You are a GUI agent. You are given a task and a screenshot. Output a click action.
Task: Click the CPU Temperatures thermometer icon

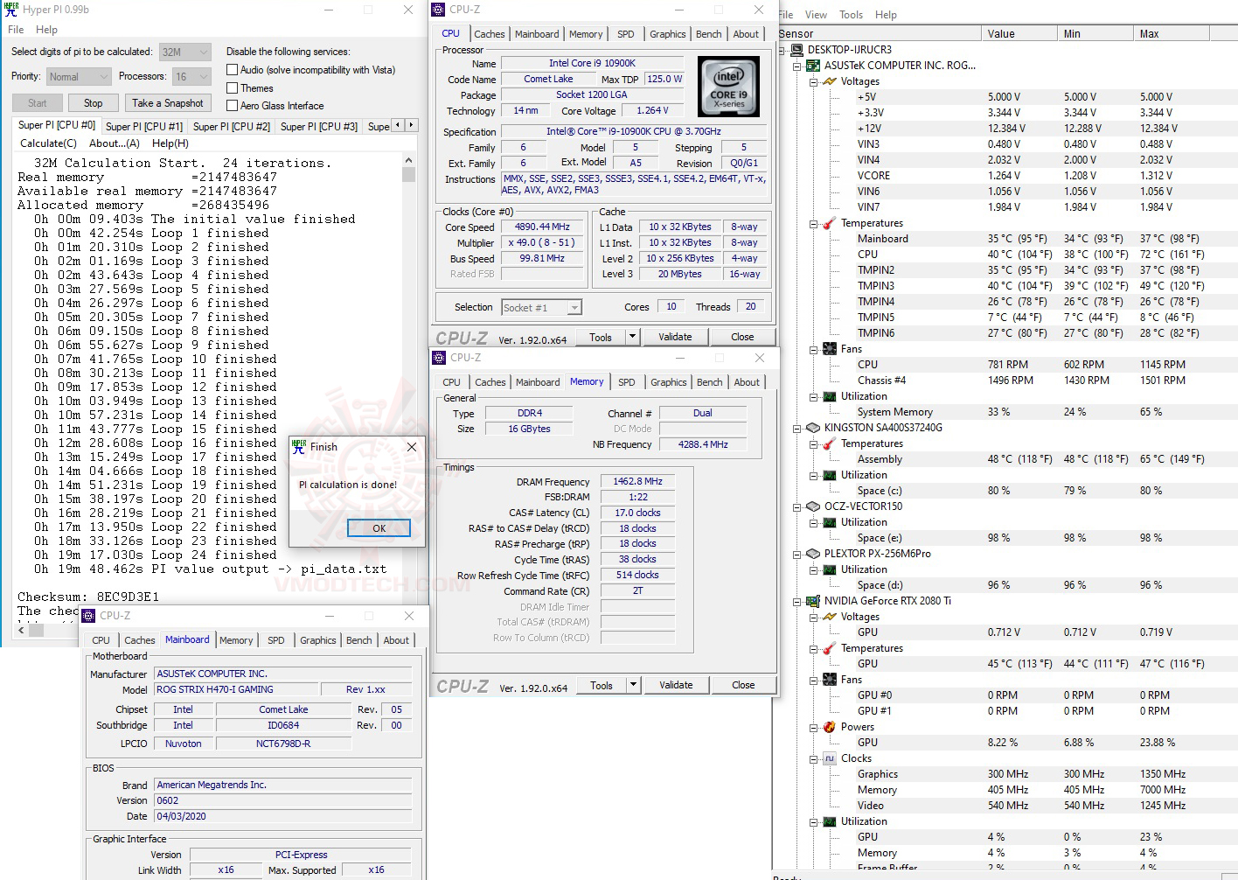828,223
